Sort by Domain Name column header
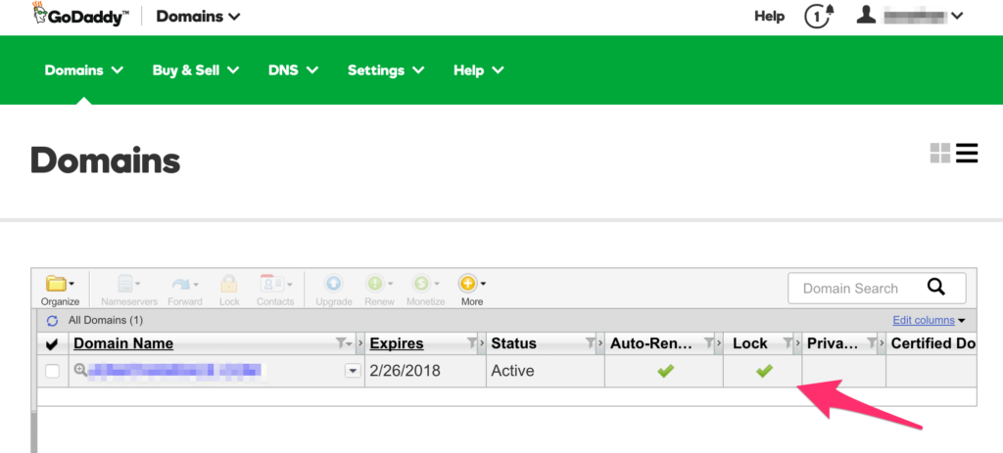1003x453 pixels. pyautogui.click(x=123, y=343)
